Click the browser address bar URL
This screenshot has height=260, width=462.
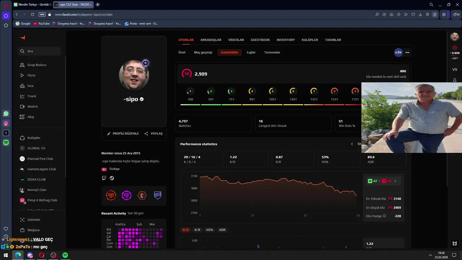click(x=84, y=14)
